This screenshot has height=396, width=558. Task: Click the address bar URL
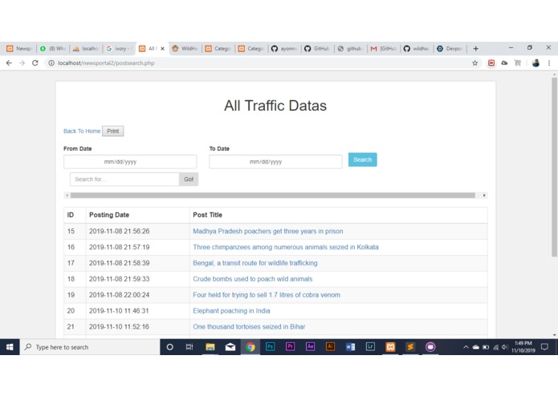[x=106, y=63]
